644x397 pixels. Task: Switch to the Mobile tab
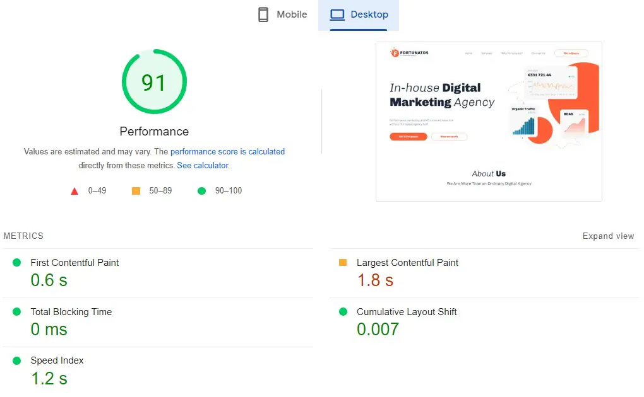click(282, 14)
